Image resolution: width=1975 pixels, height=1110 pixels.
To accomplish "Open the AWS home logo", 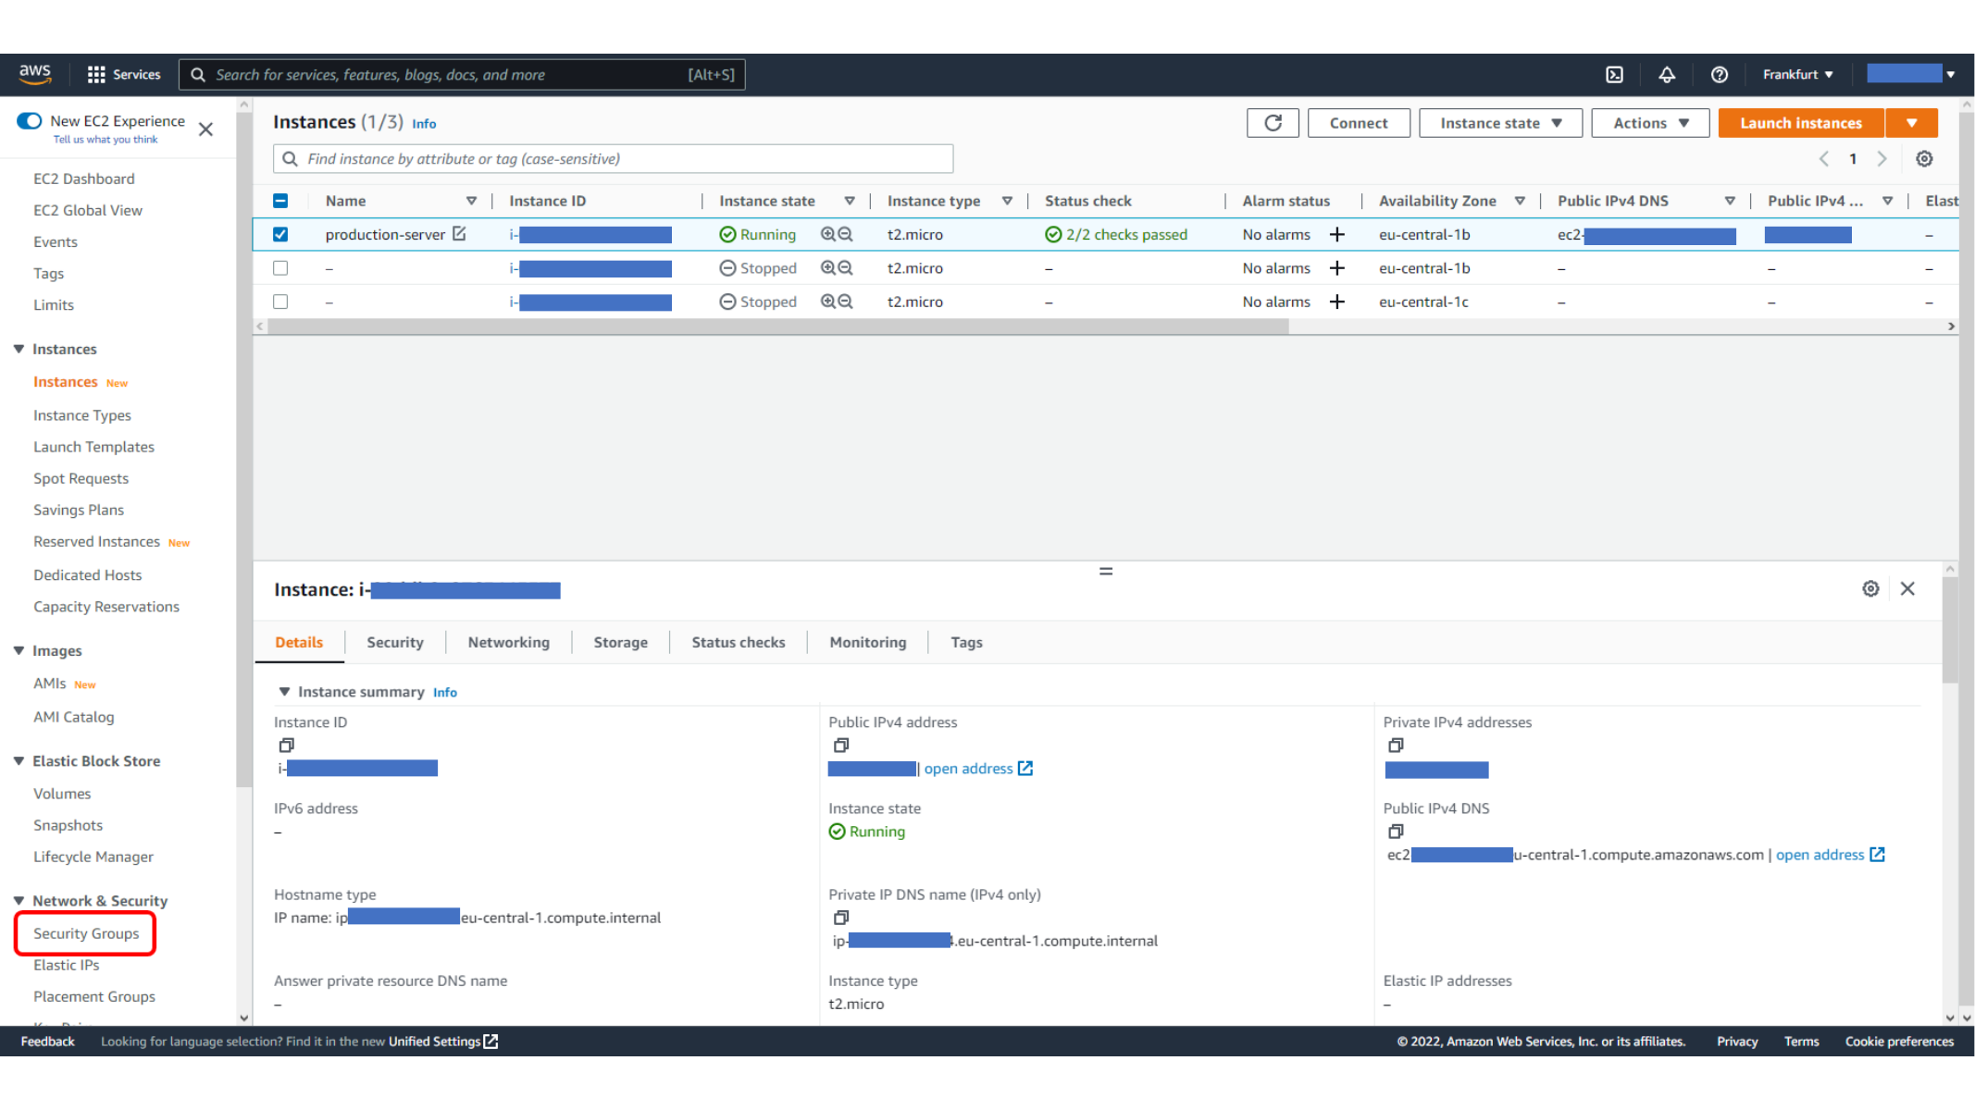I will click(35, 74).
